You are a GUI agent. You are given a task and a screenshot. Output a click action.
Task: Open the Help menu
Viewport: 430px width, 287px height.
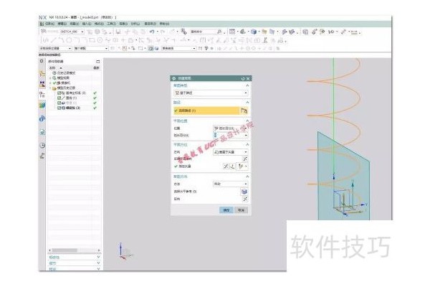(x=164, y=24)
